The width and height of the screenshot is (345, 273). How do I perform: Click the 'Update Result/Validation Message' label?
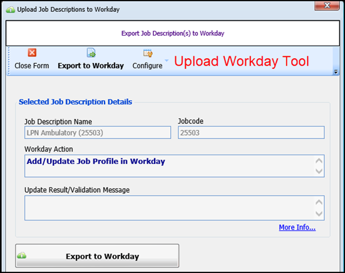[77, 190]
